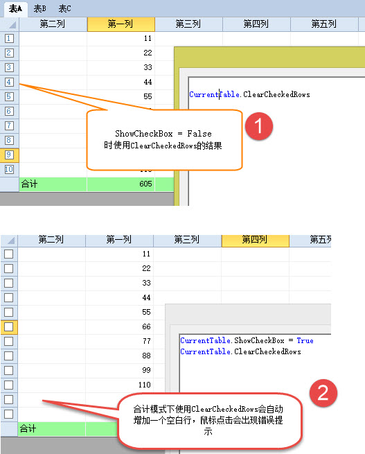The image size is (365, 454).
Task: Tick the checkbox for the row containing 88
Action: (9, 356)
